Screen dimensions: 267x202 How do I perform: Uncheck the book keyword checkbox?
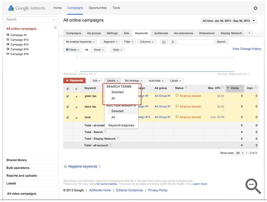pos(67,117)
